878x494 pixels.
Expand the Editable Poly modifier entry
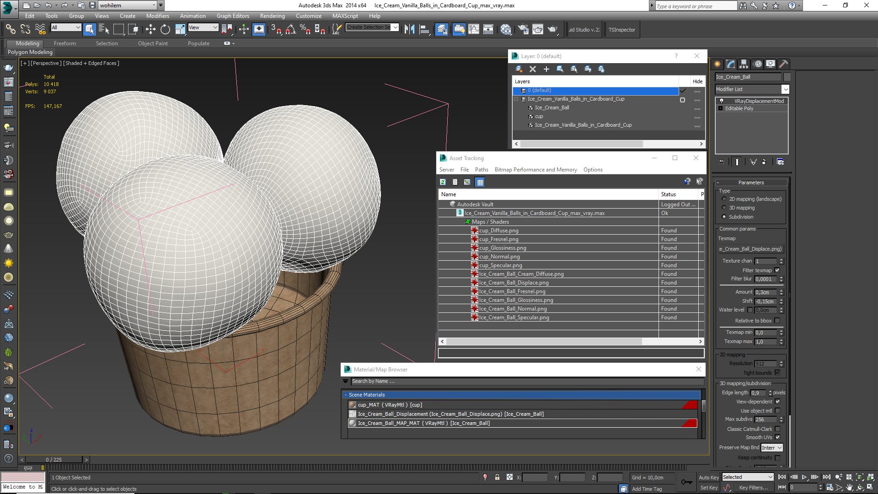click(721, 108)
